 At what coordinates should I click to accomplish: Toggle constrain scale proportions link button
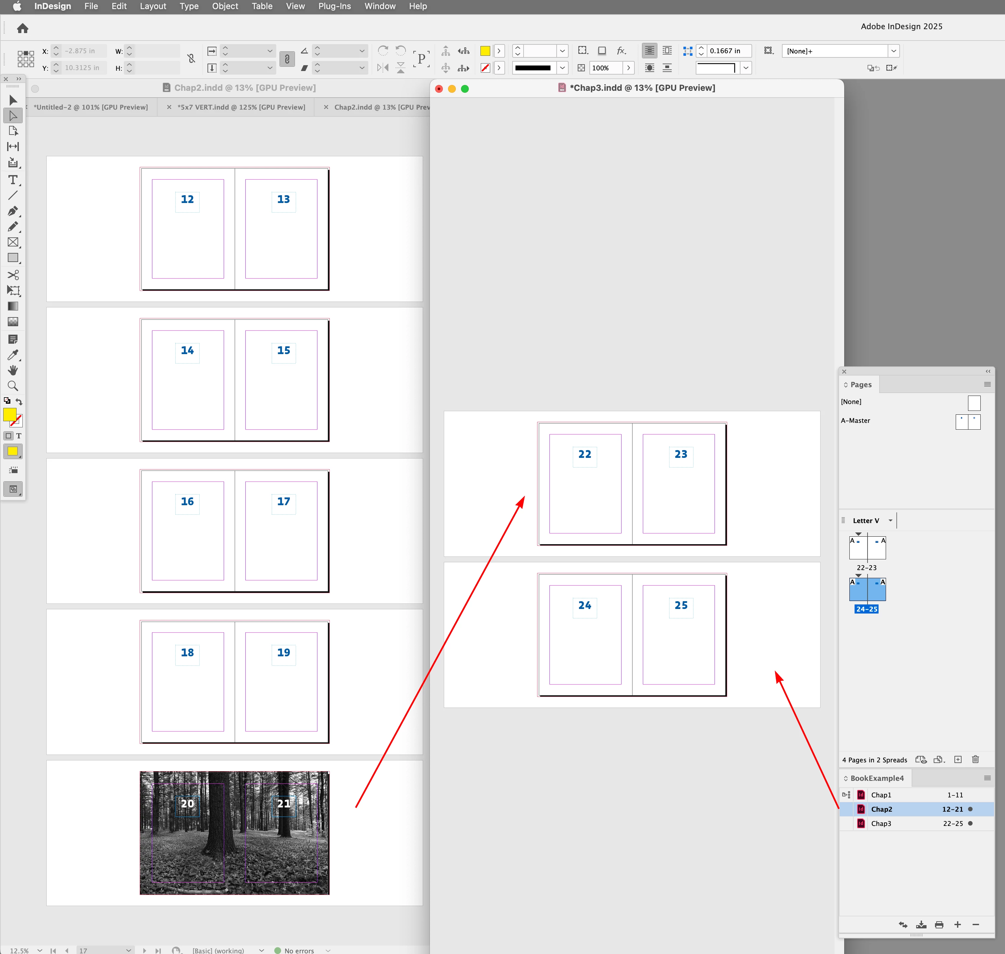pos(287,59)
